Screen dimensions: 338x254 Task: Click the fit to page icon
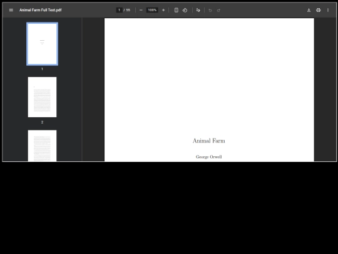click(x=177, y=10)
